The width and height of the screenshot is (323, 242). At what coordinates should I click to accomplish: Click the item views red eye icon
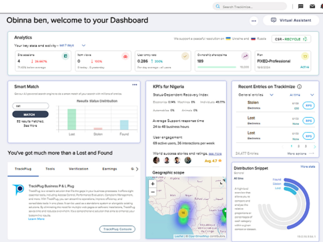point(125,56)
